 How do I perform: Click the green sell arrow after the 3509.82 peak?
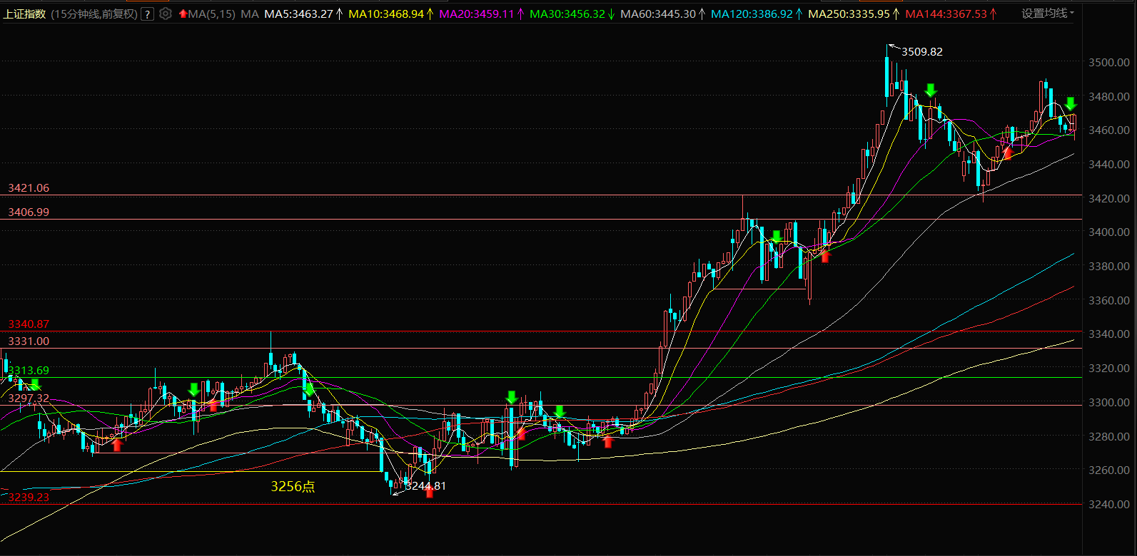930,90
